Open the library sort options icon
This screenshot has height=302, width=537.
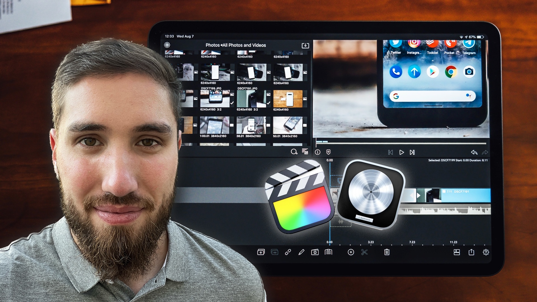pyautogui.click(x=305, y=152)
